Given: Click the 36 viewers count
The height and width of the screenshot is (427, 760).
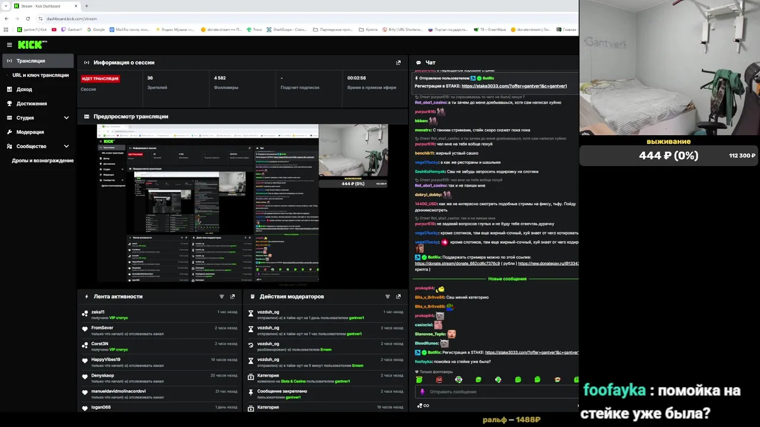Looking at the screenshot, I should (x=150, y=78).
